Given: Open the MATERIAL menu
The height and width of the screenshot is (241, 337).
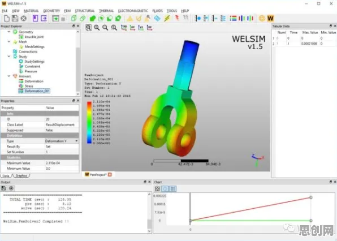Looking at the screenshot, I should point(31,11).
